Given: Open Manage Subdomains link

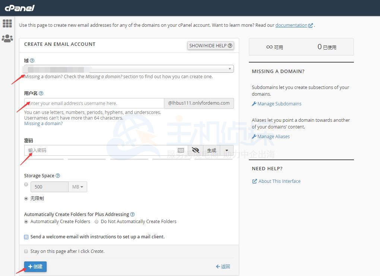Looking at the screenshot, I should pyautogui.click(x=276, y=104).
